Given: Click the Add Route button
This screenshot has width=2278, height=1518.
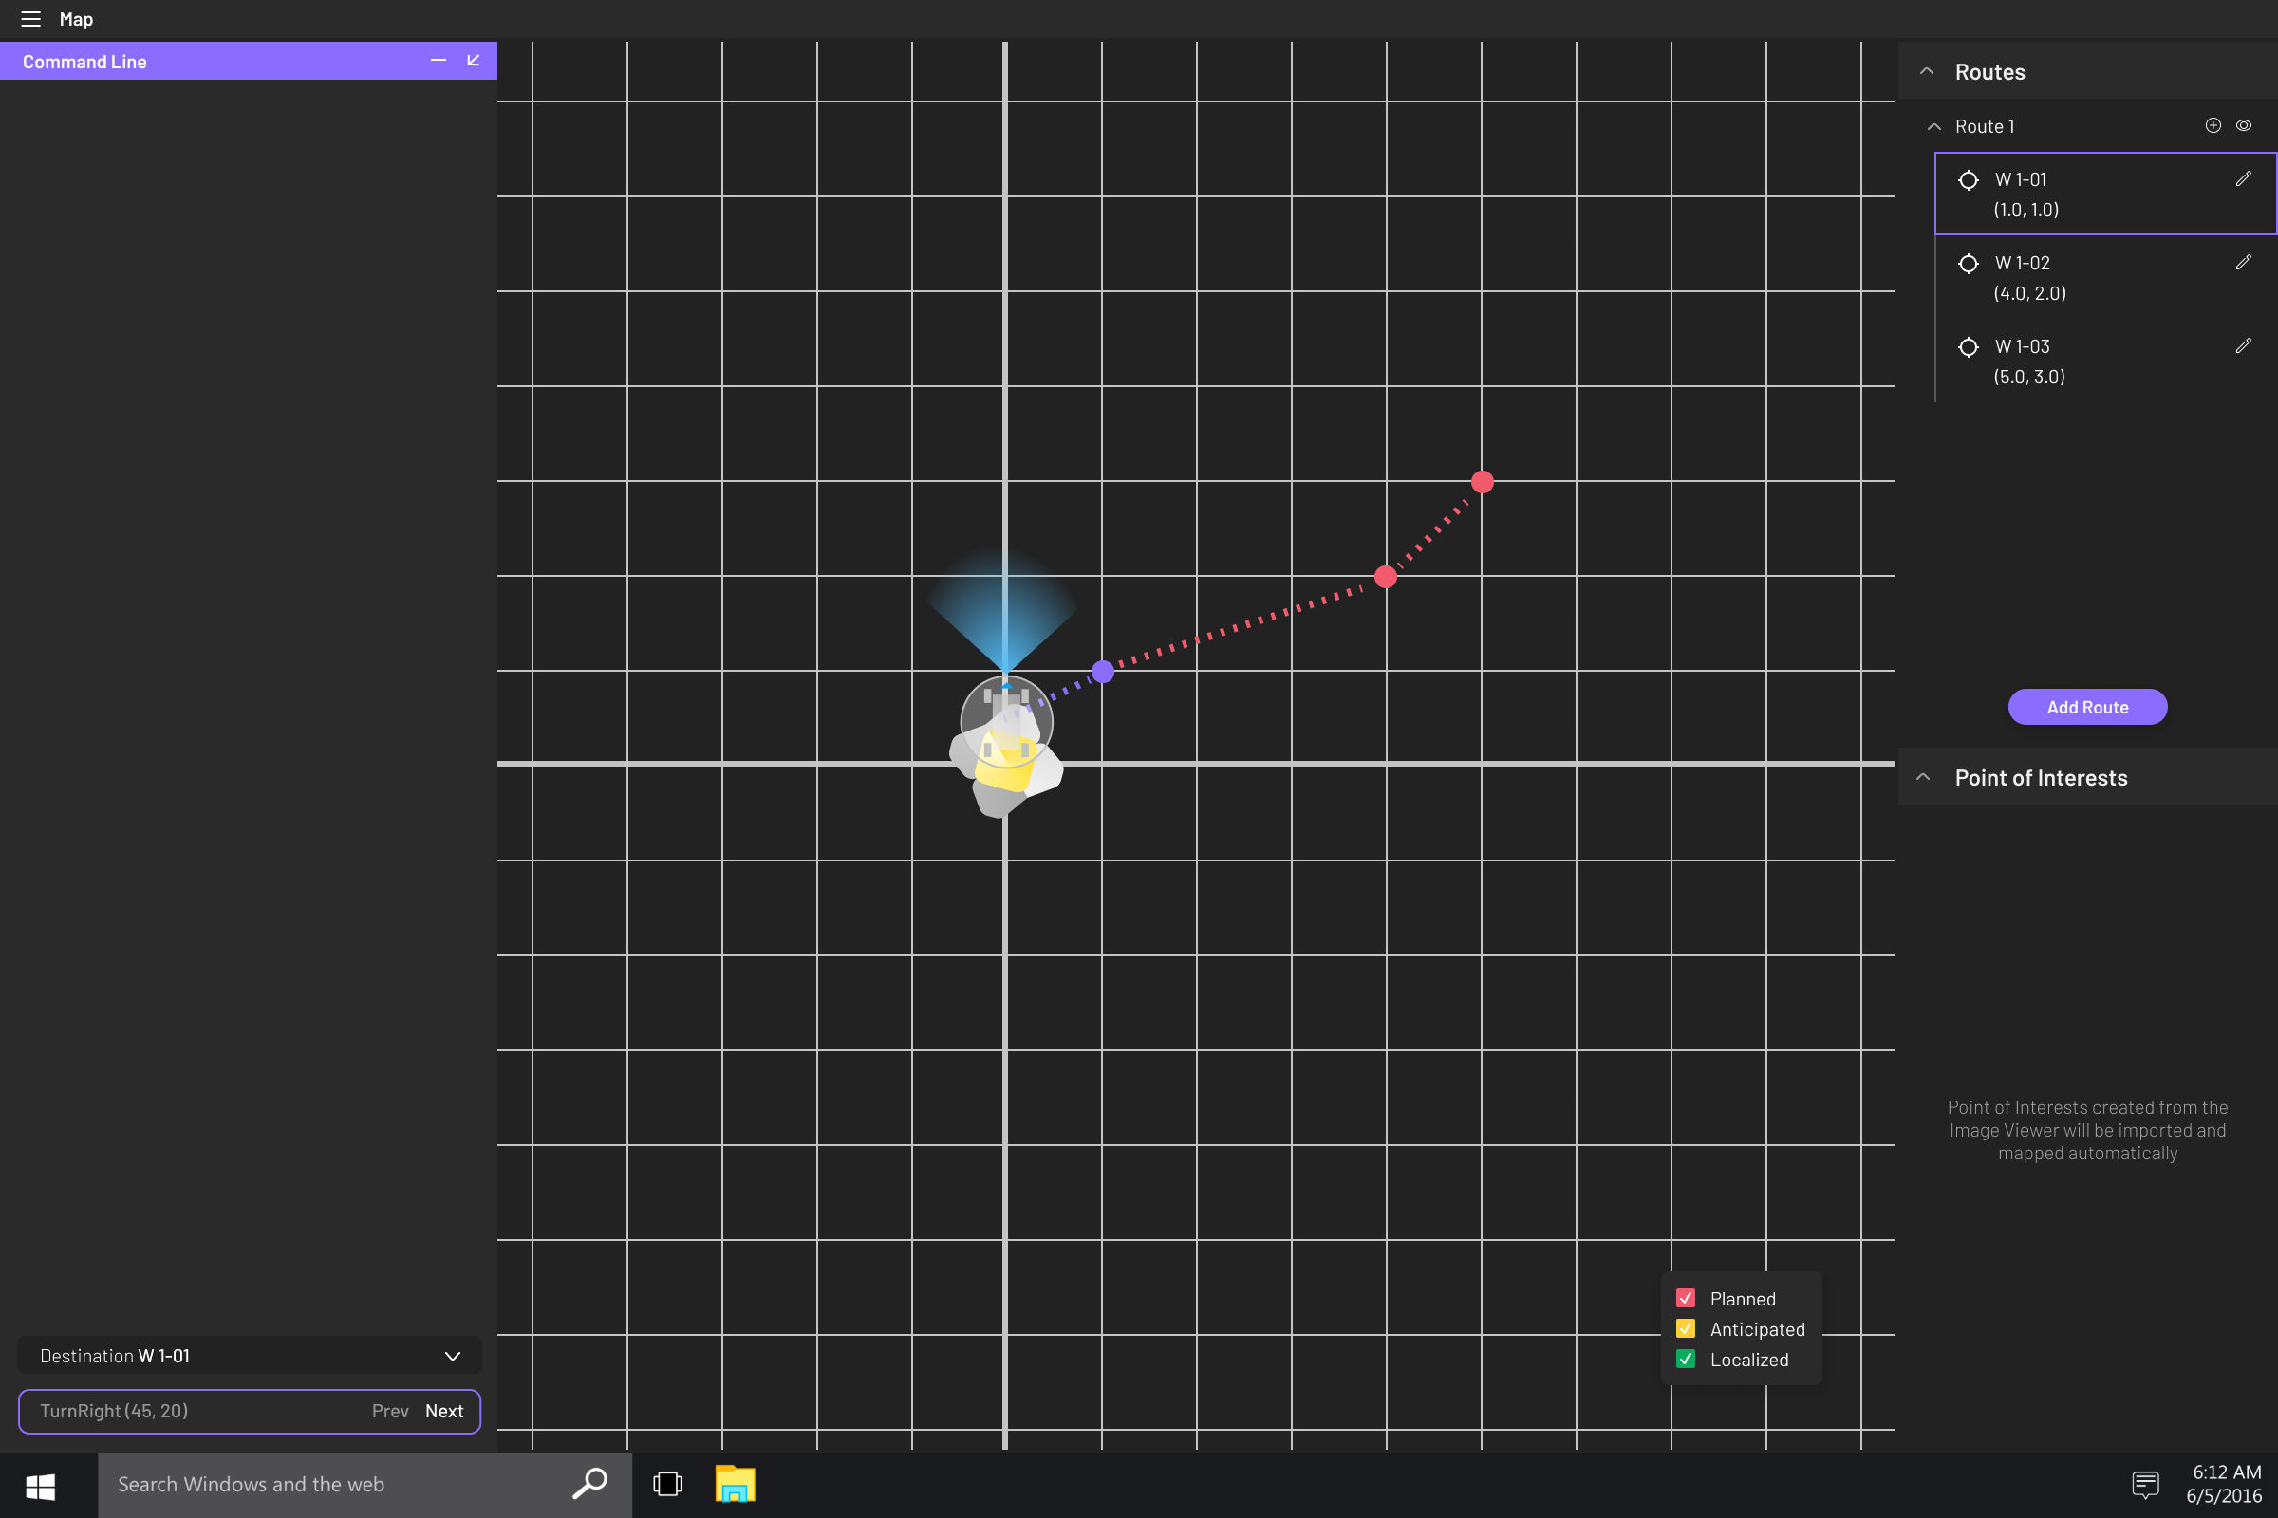Looking at the screenshot, I should pos(2087,707).
